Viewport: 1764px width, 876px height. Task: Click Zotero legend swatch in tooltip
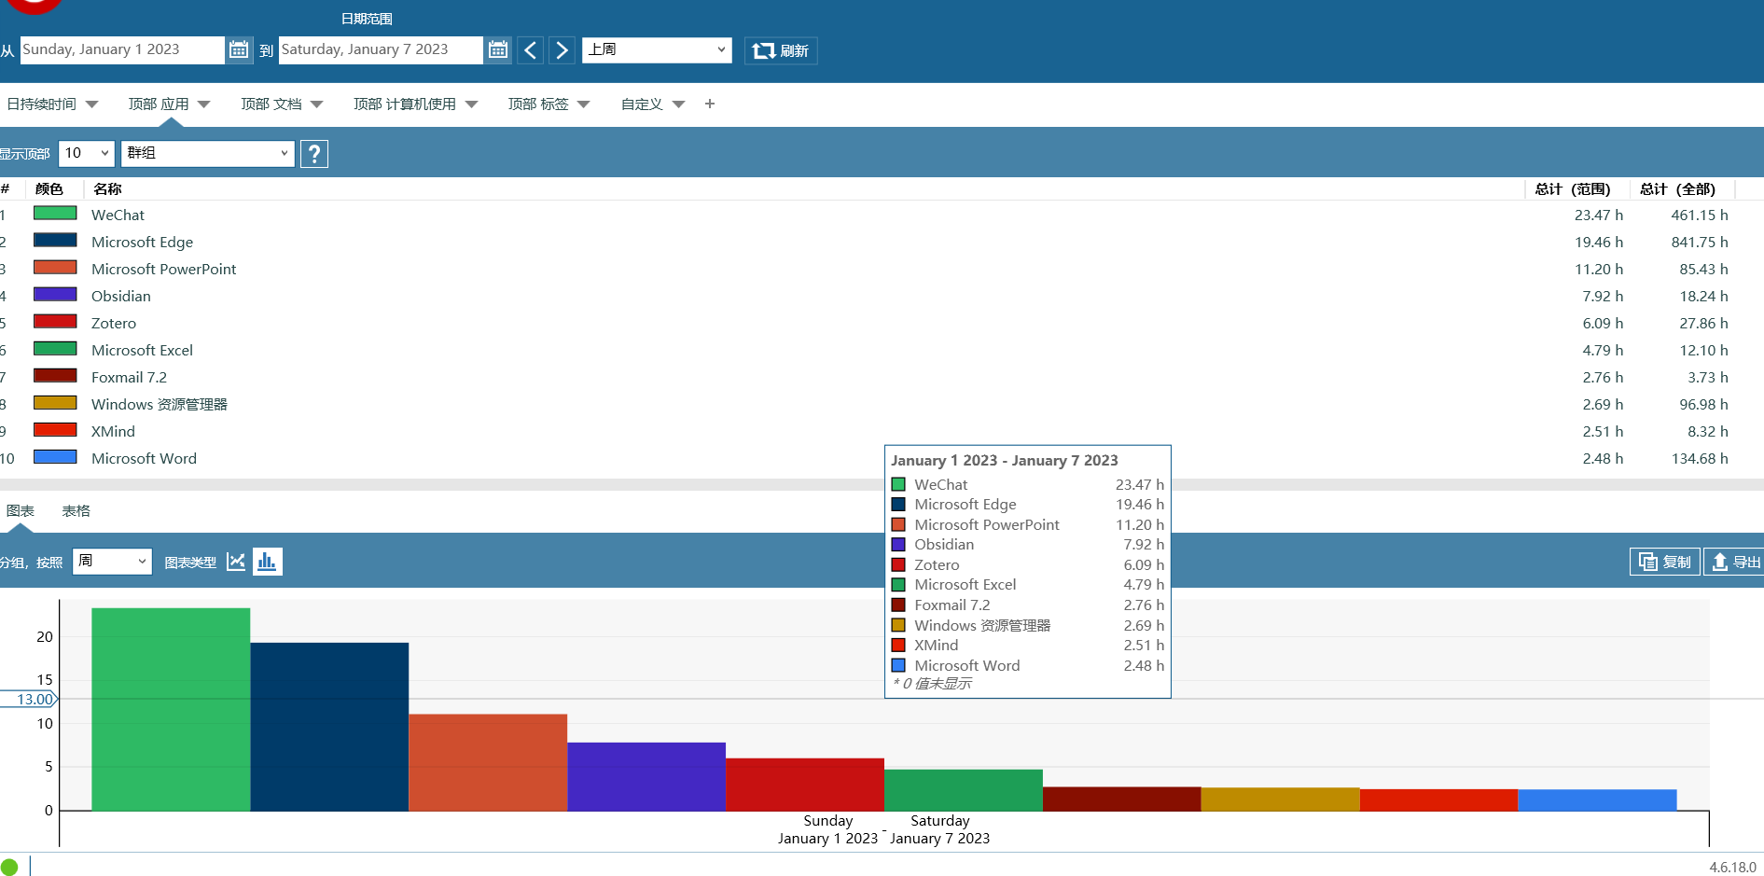pyautogui.click(x=898, y=564)
